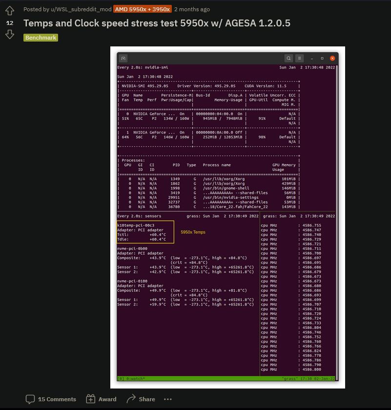Click the '2 months ago' timestamp
Viewport: 391px width, 410px height.
pyautogui.click(x=192, y=9)
